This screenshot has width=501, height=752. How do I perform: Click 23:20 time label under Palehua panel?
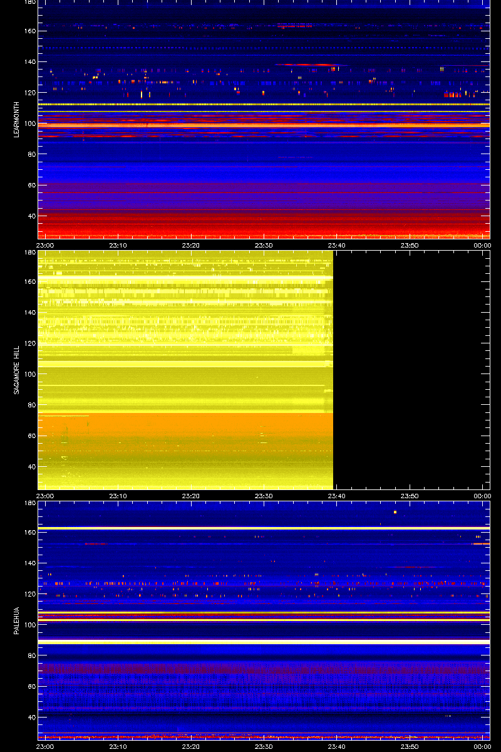click(x=191, y=747)
